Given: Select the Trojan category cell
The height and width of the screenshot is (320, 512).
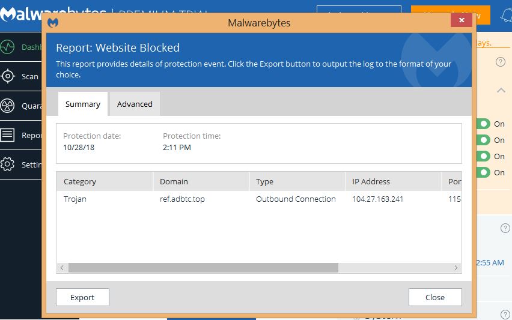Looking at the screenshot, I should point(75,199).
